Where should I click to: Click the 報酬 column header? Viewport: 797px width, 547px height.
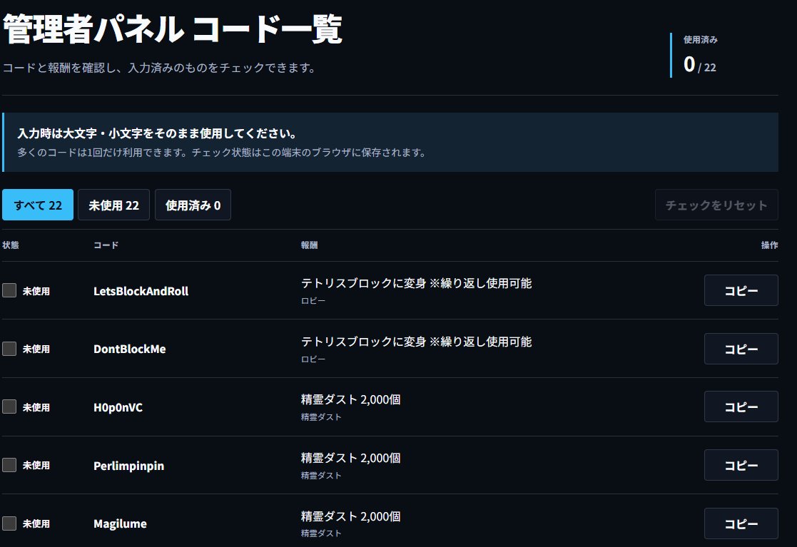point(309,245)
